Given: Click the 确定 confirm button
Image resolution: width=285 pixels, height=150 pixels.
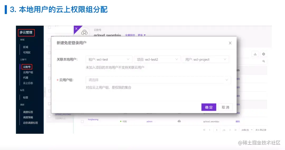Looking at the screenshot, I should pos(209,107).
